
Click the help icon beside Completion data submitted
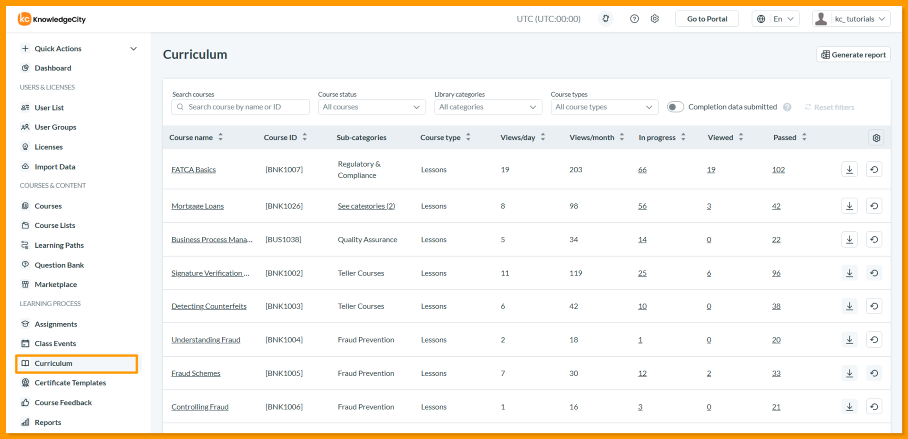(x=787, y=107)
